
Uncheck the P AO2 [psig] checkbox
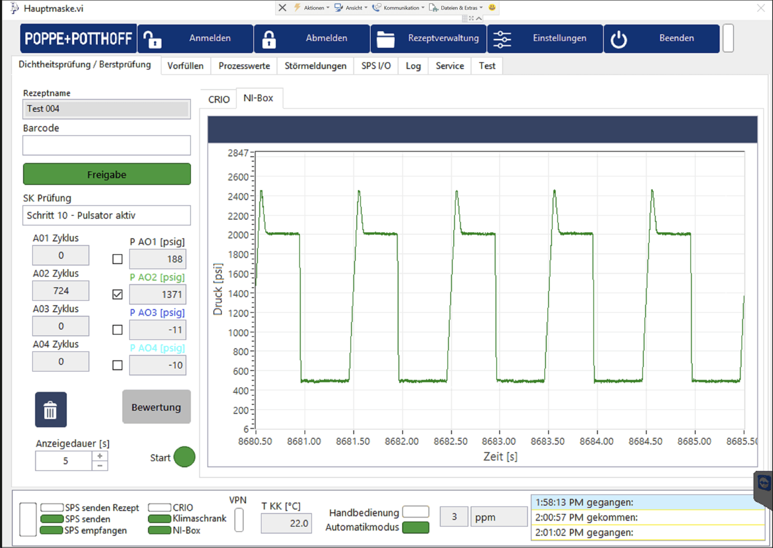117,294
